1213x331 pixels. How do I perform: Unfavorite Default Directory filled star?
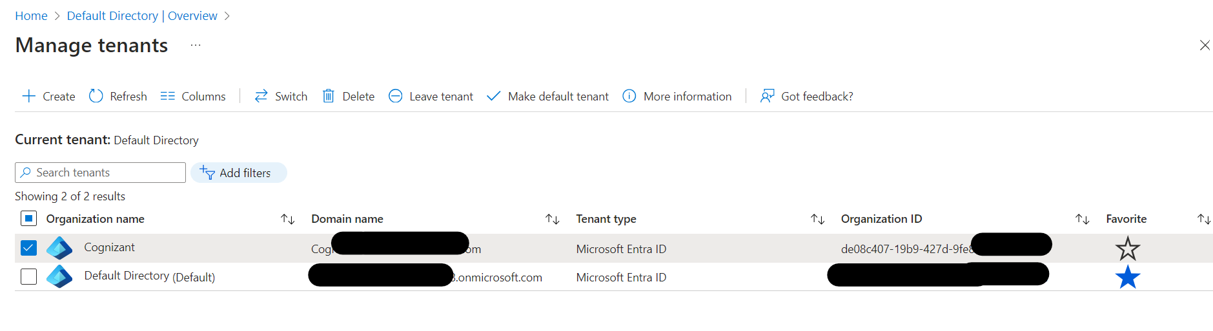pos(1128,277)
